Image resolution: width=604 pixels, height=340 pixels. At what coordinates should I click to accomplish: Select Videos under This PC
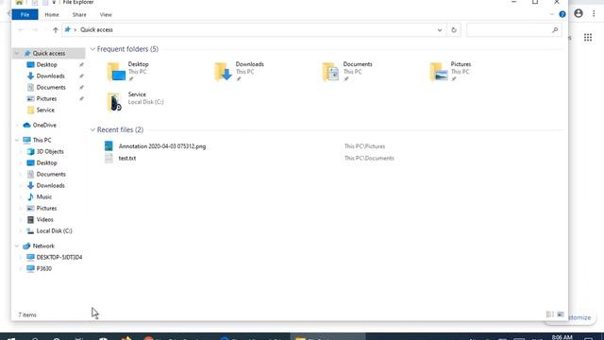pos(44,220)
